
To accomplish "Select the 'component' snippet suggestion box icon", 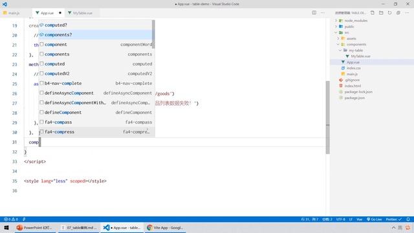I will pyautogui.click(x=41, y=44).
